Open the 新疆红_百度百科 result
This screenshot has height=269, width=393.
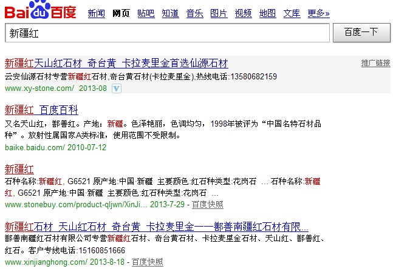point(41,110)
